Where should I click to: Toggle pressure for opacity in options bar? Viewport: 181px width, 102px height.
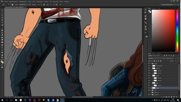point(44,5)
